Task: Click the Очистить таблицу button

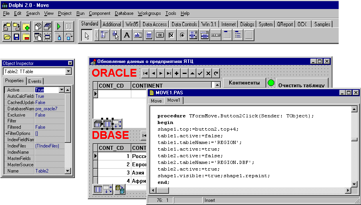Action: click(x=301, y=85)
